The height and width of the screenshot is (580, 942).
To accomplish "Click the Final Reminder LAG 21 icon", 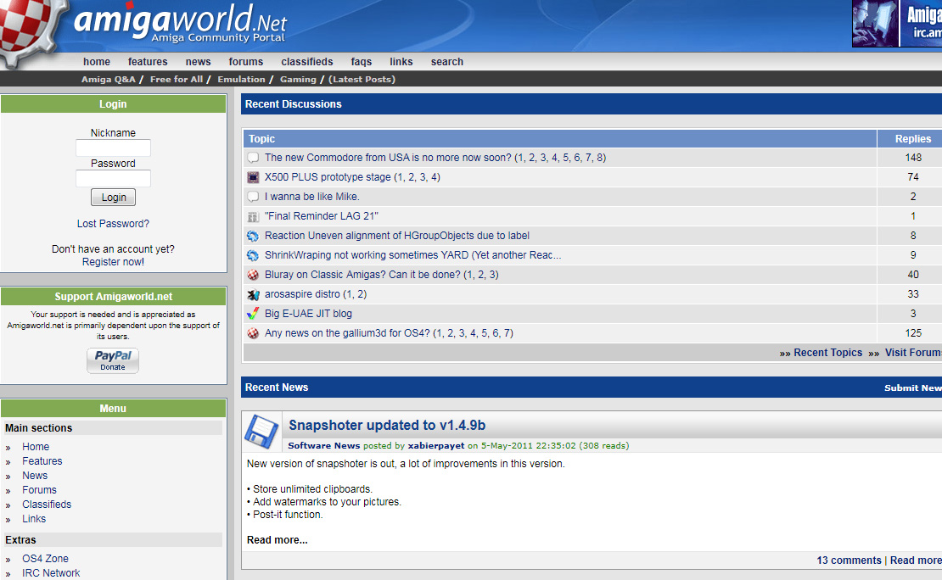I will (253, 216).
